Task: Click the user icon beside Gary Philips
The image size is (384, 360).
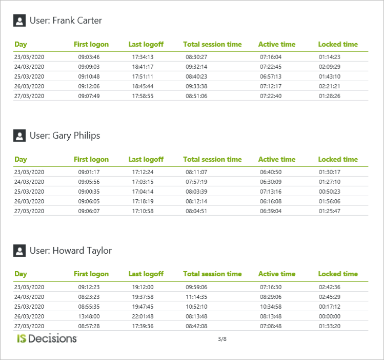Action: (19, 136)
